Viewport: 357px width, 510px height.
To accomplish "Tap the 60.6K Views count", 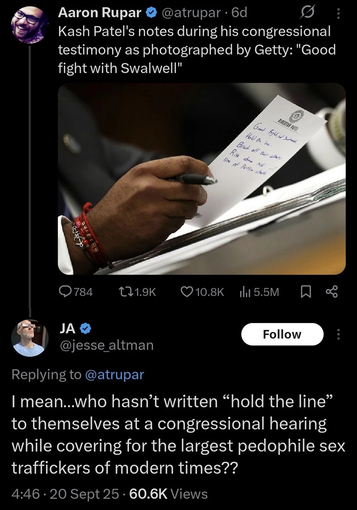I will (x=168, y=494).
